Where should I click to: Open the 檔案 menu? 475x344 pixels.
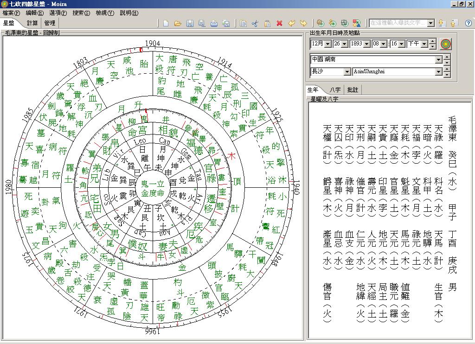11,13
